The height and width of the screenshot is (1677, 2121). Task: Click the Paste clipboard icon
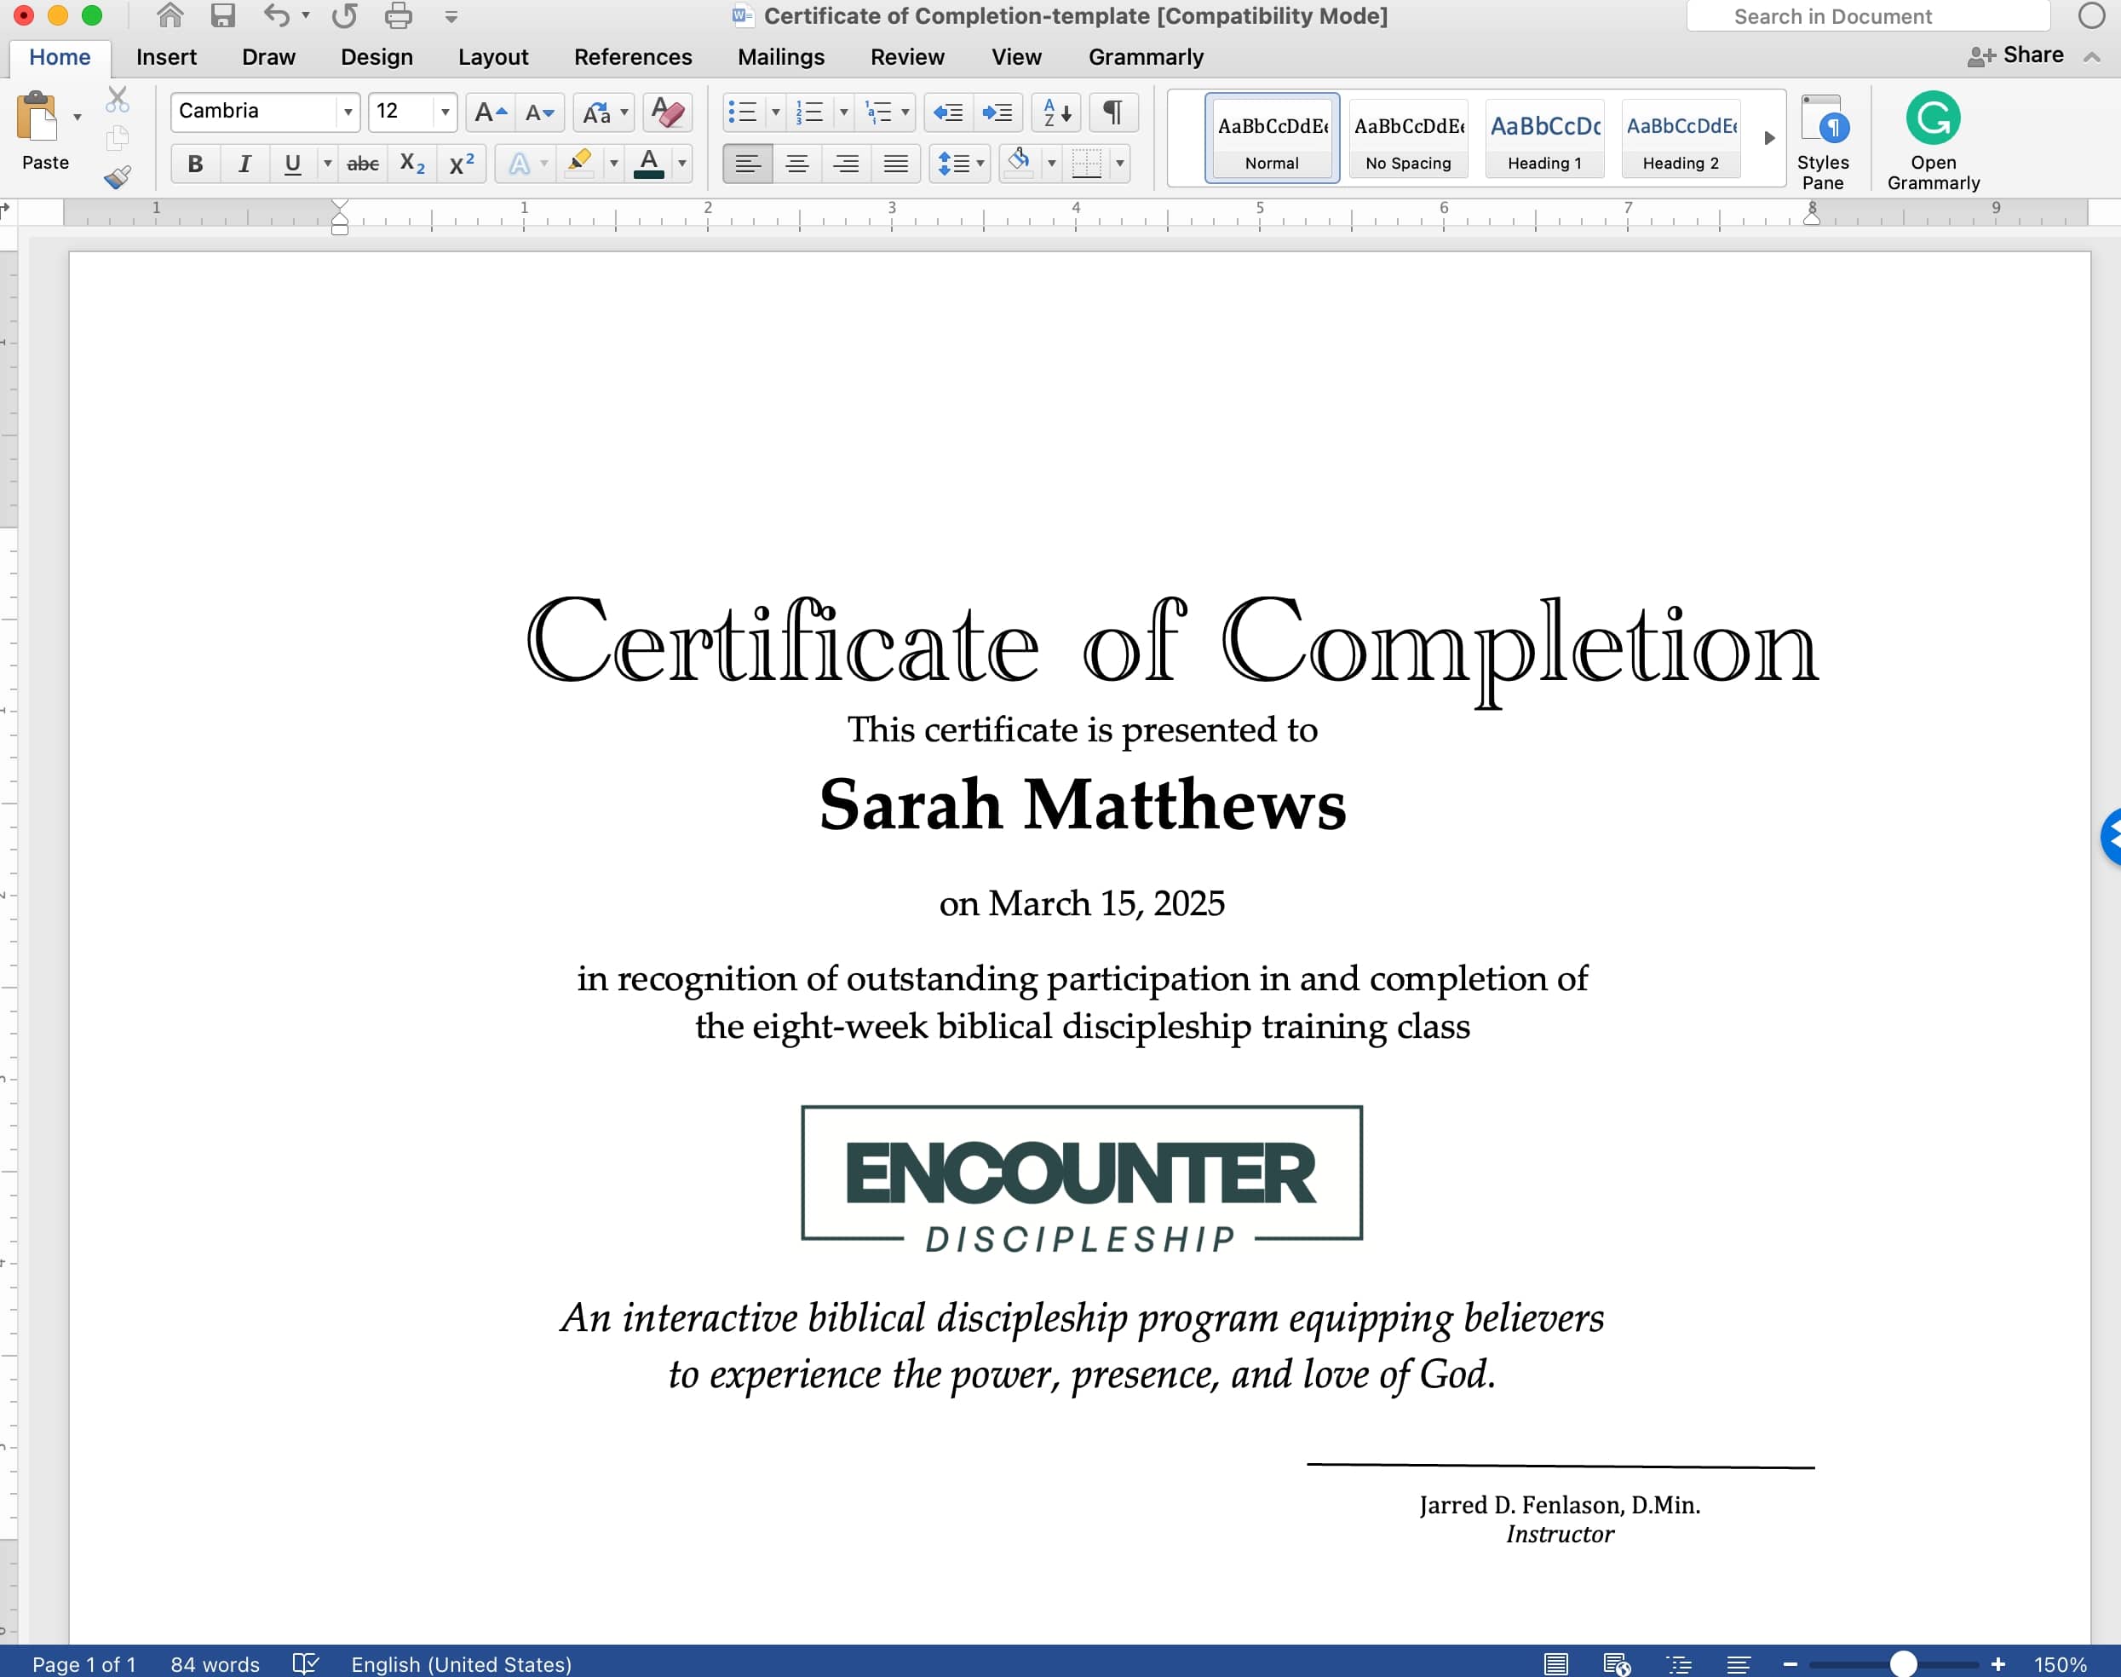(38, 117)
